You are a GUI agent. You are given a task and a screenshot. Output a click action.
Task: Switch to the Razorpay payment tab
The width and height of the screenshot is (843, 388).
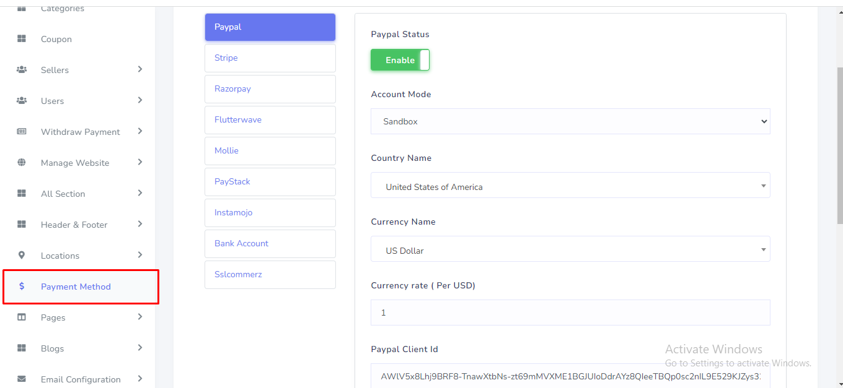(x=270, y=89)
